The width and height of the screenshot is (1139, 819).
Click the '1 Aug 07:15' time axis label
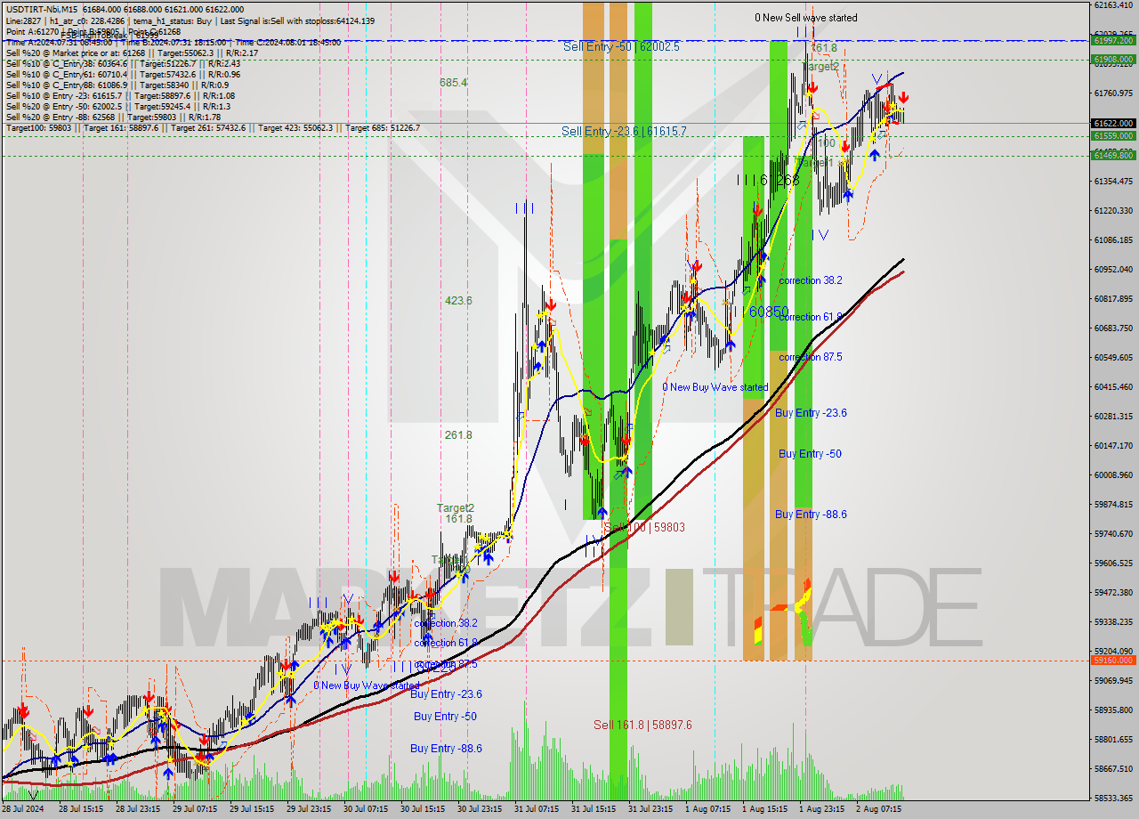[707, 809]
